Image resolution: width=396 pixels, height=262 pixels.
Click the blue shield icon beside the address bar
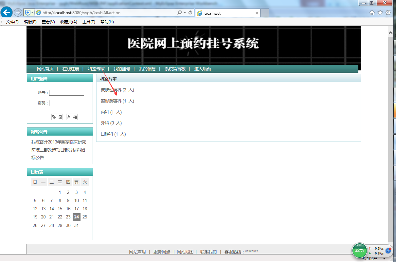coord(28,13)
